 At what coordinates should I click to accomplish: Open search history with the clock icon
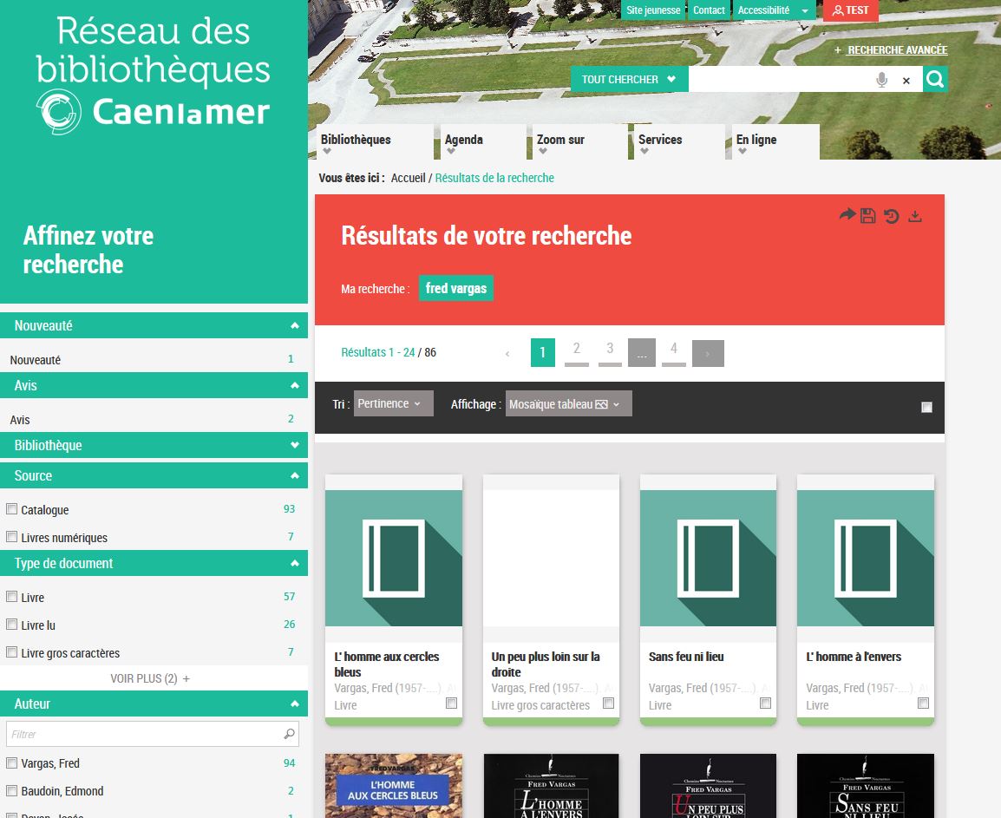[891, 216]
